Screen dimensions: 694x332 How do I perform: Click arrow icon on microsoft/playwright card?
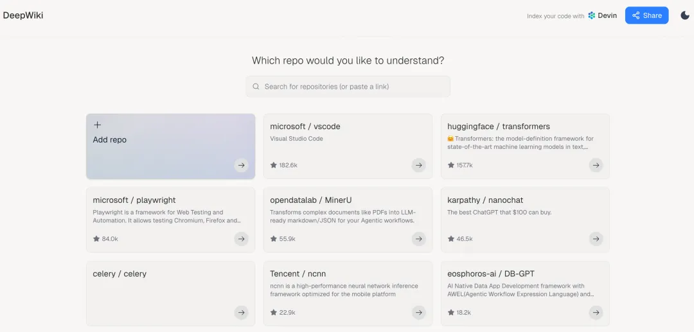coord(241,239)
